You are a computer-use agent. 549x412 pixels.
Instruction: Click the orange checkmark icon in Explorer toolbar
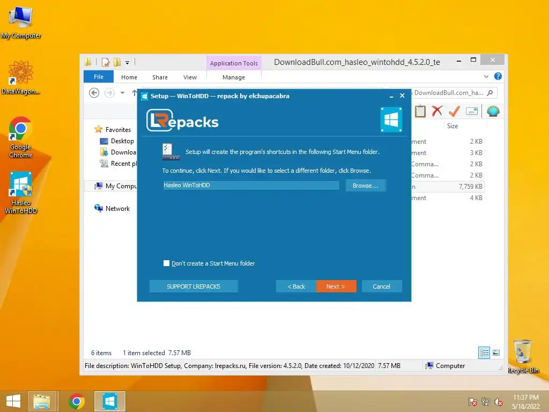point(454,112)
